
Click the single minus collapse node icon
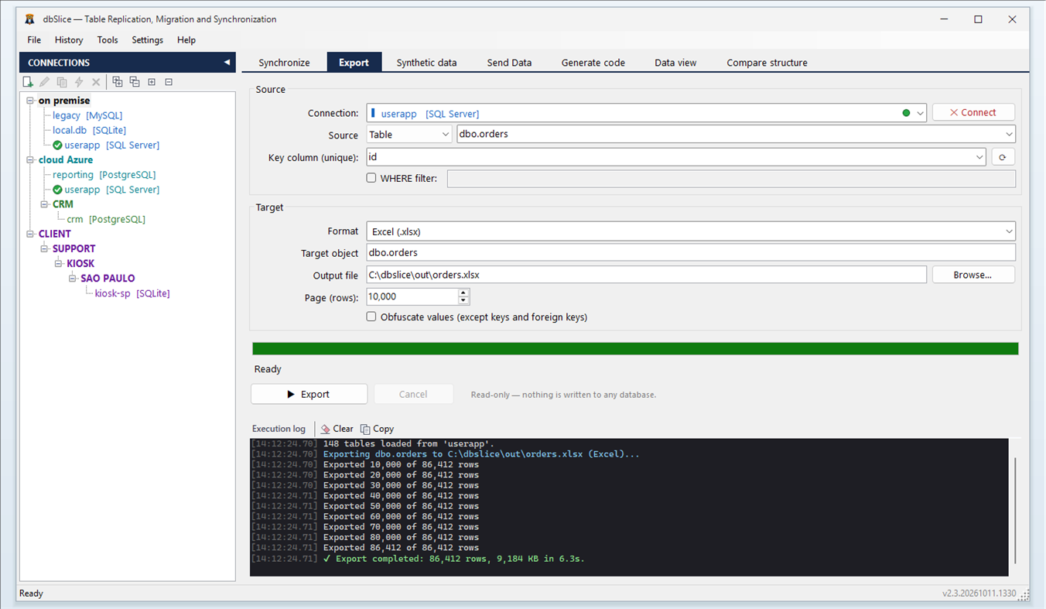click(169, 82)
